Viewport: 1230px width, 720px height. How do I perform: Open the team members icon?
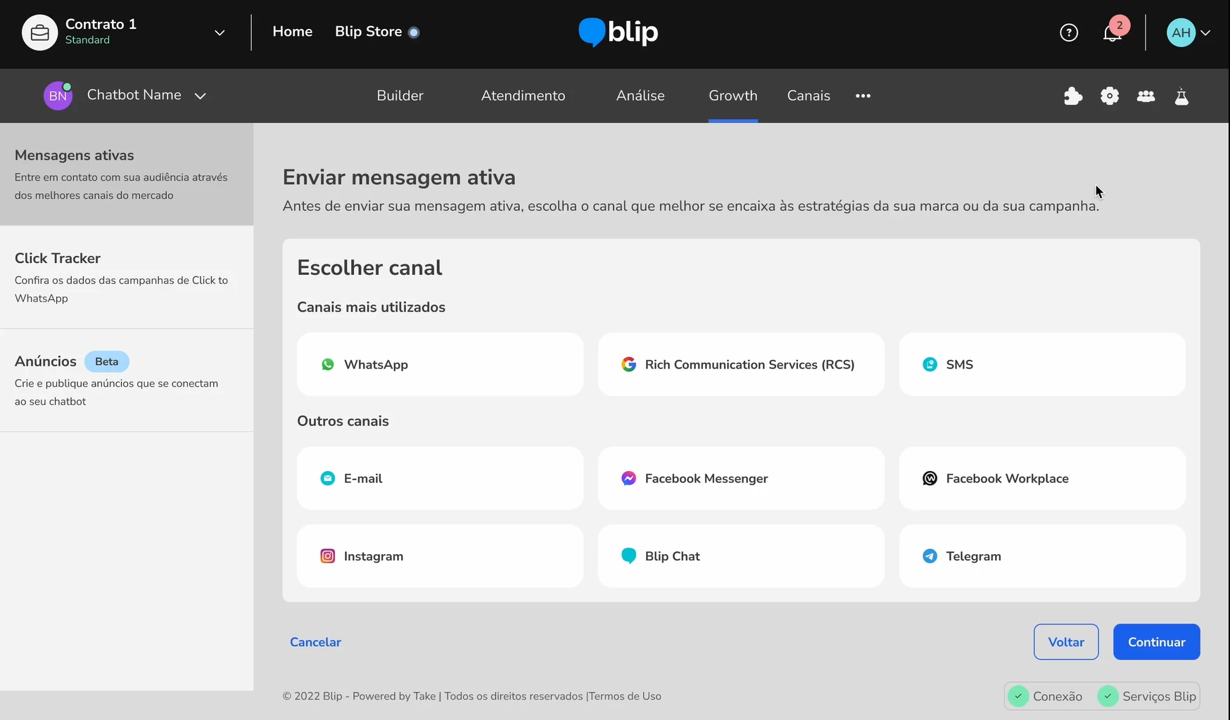click(x=1146, y=96)
